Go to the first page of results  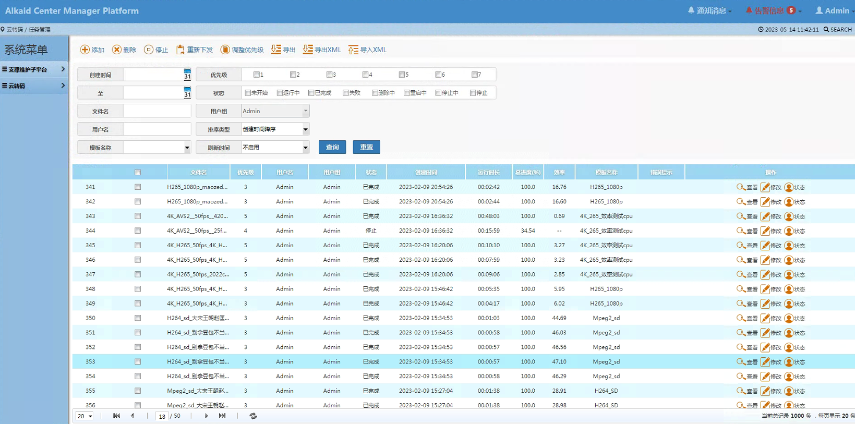pyautogui.click(x=116, y=416)
